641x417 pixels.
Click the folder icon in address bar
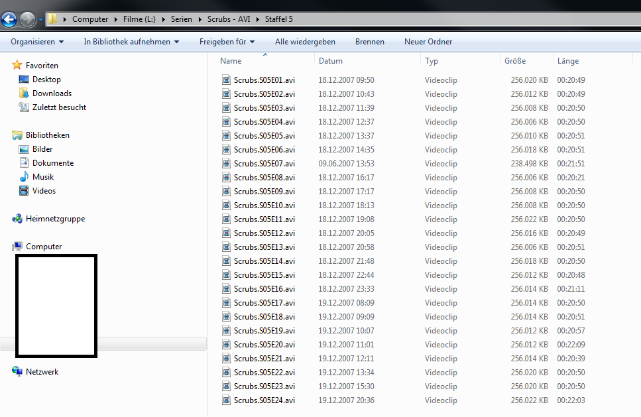click(52, 19)
